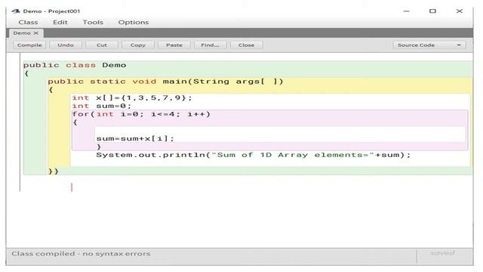The image size is (483, 272).
Task: Click the Undo button
Action: [x=66, y=45]
